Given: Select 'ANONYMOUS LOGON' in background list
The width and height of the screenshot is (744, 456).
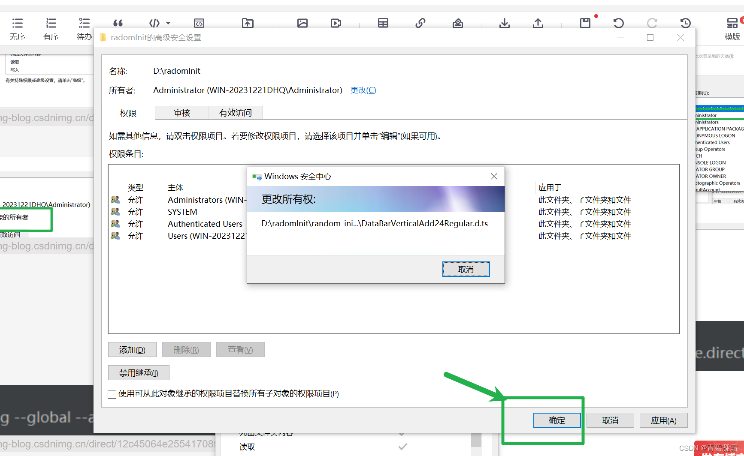Looking at the screenshot, I should (x=716, y=135).
